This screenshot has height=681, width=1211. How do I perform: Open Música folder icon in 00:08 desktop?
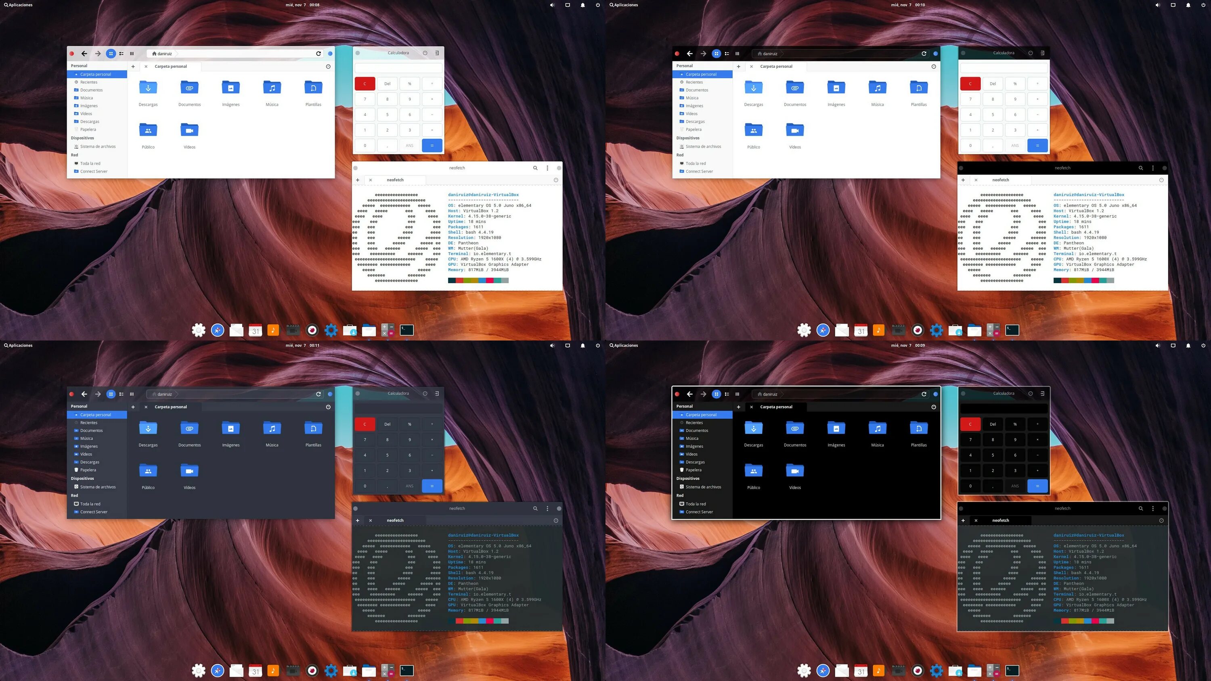[x=272, y=88]
